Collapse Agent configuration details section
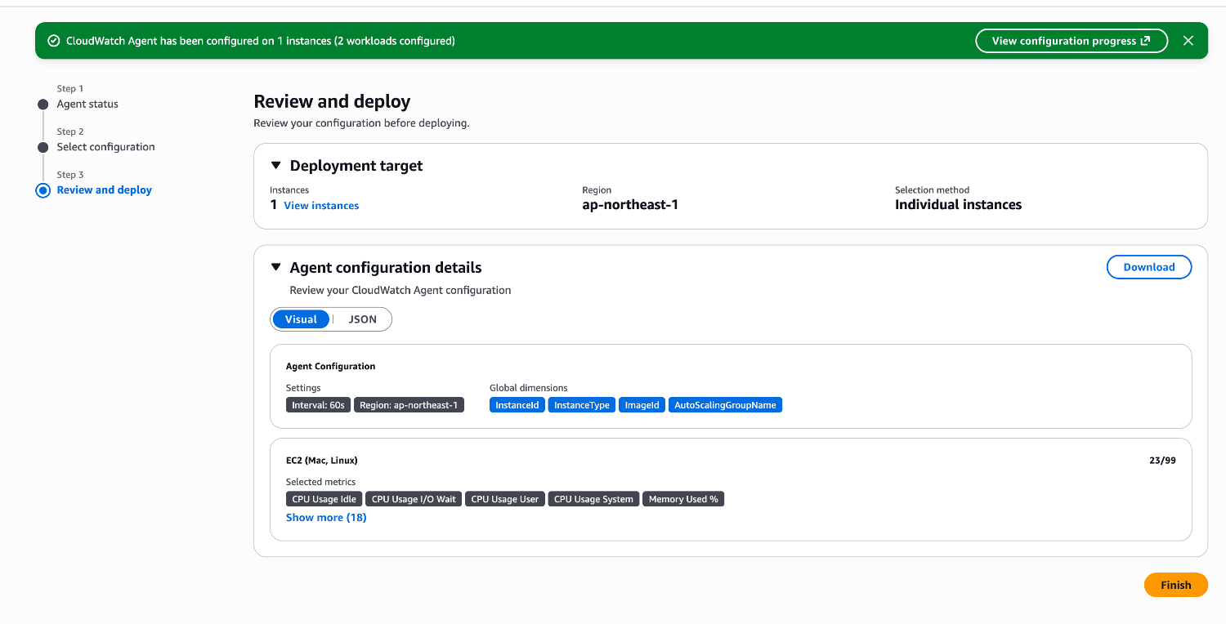The width and height of the screenshot is (1226, 624). click(276, 267)
